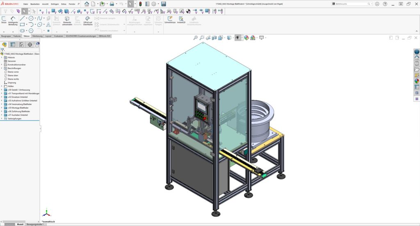Viewport: 420px width, 226px height.
Task: Click the Save floppy disk icon
Action: 163,4
